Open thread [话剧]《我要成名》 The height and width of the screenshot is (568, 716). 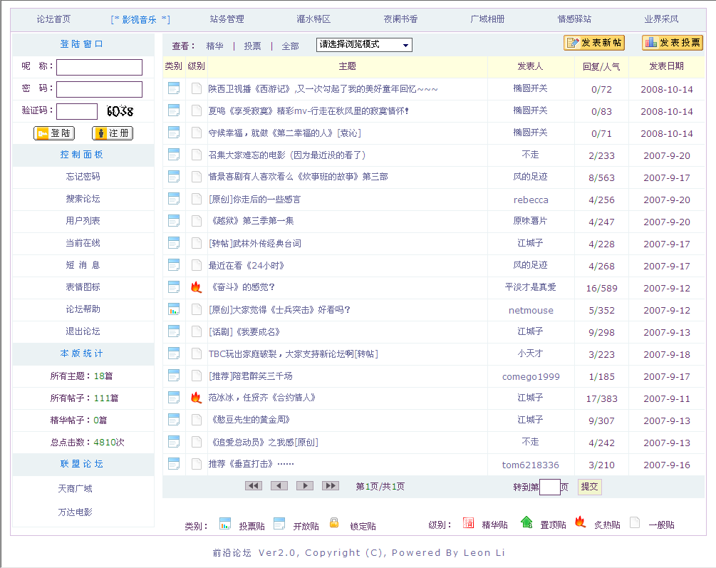click(244, 332)
